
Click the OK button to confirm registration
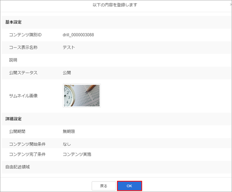tap(129, 186)
